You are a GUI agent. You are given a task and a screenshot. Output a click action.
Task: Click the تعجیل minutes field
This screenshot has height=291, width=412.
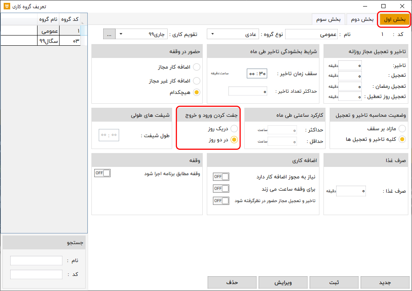(350, 76)
